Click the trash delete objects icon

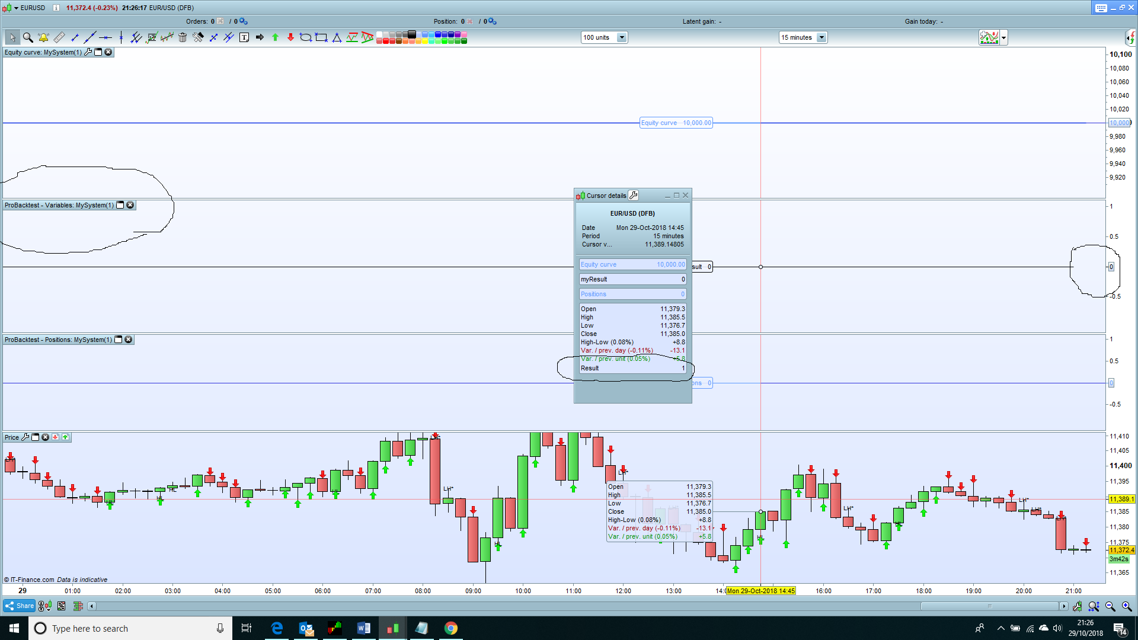pos(183,37)
